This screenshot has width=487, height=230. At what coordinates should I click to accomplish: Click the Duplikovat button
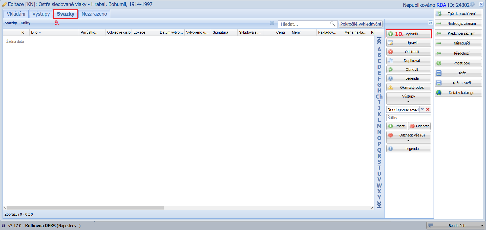409,61
